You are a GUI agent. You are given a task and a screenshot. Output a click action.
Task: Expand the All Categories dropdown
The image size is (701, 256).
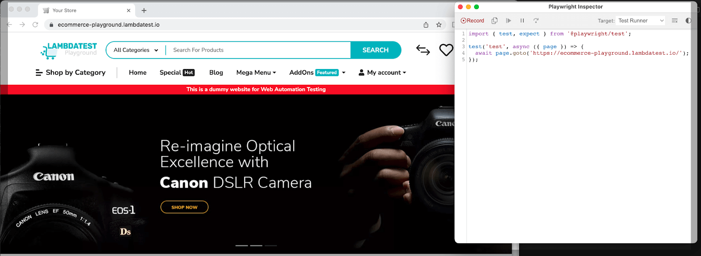(x=136, y=50)
